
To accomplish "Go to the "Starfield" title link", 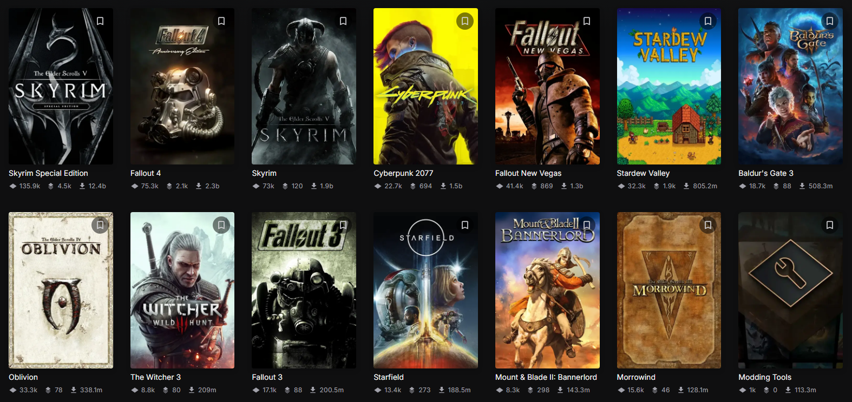I will 389,377.
